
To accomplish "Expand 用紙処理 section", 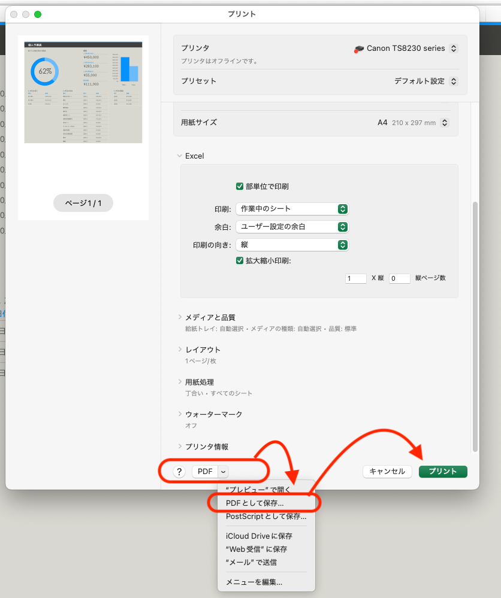I will (x=179, y=382).
